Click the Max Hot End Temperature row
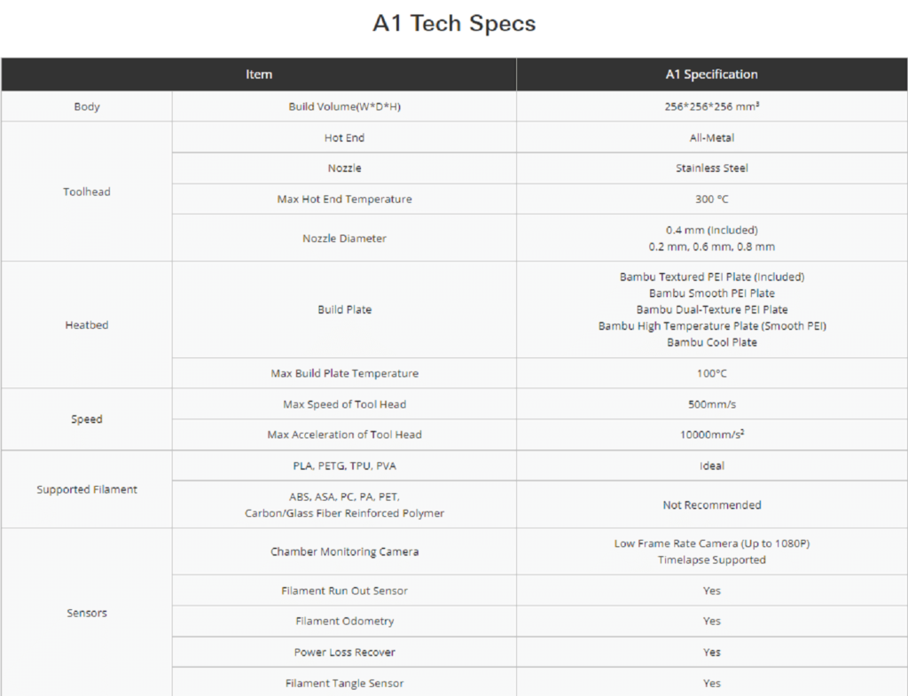 coord(540,199)
